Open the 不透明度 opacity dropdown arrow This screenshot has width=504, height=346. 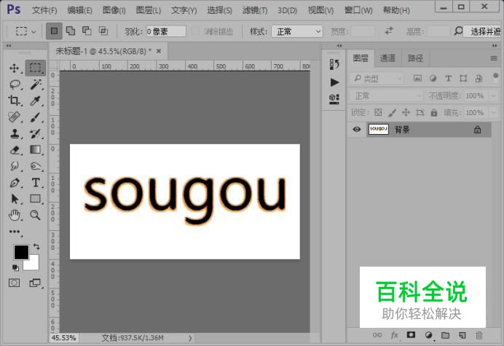click(x=493, y=96)
